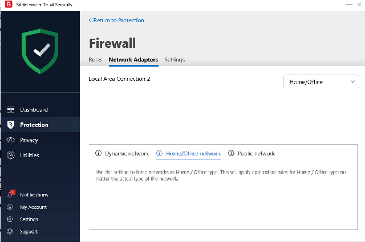Click the Utilities gauge icon
Image resolution: width=365 pixels, height=242 pixels.
pos(11,155)
